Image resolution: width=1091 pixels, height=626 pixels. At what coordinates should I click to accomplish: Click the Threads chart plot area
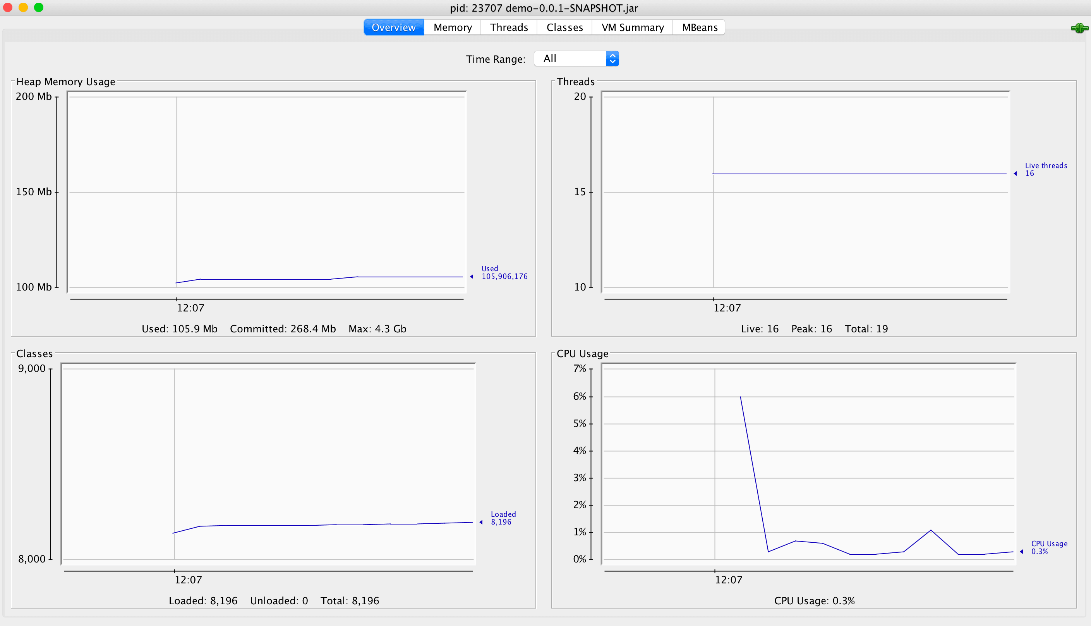click(x=806, y=192)
